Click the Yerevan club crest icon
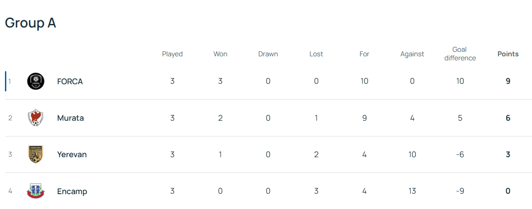Viewport: 532px width, 209px height. 36,154
